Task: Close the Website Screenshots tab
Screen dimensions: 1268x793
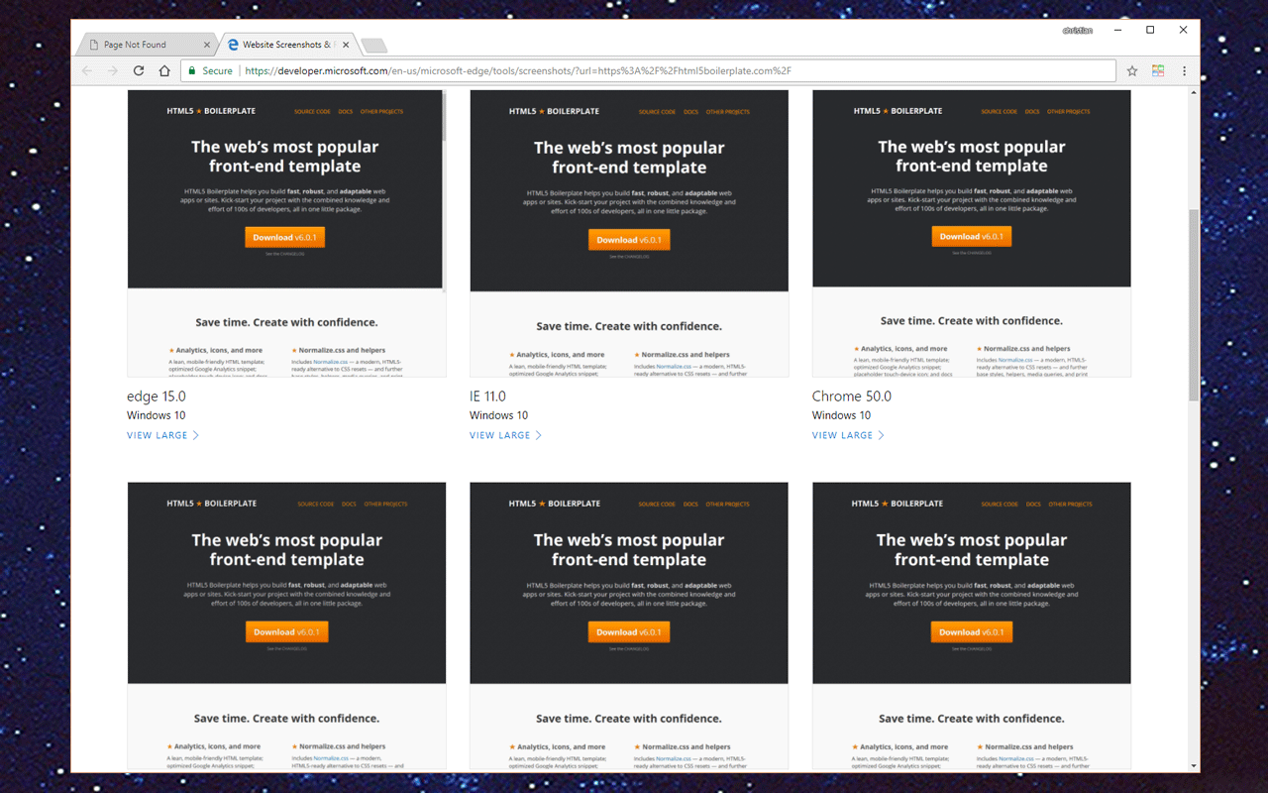Action: pyautogui.click(x=345, y=44)
